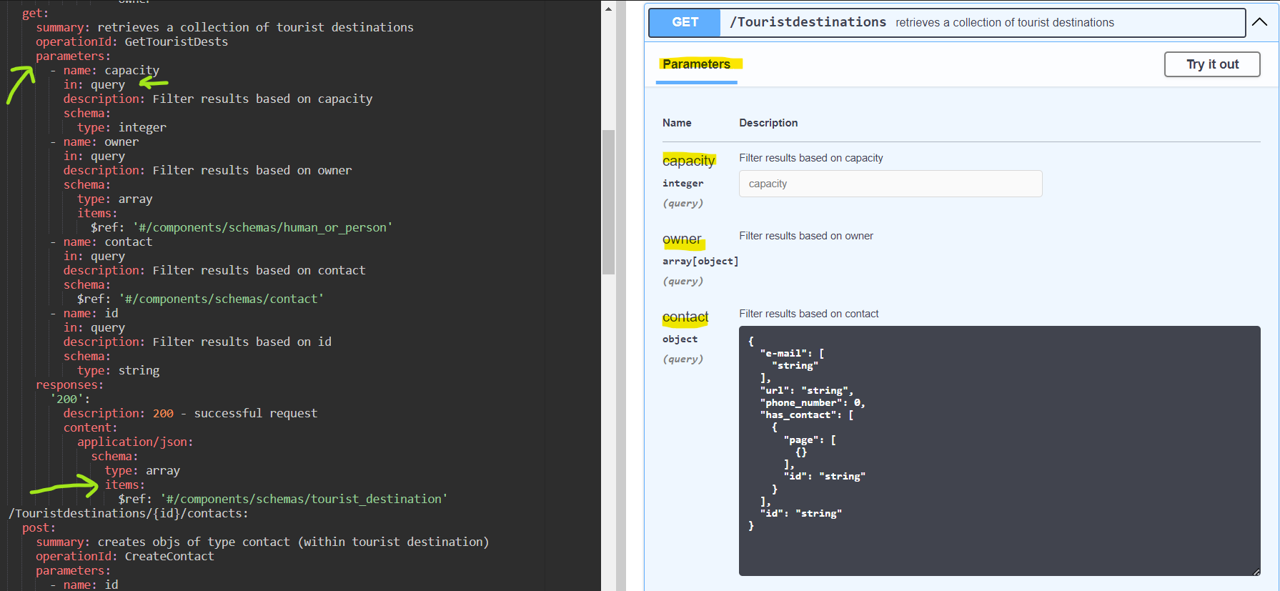Focus the capacity query input field
Image resolution: width=1280 pixels, height=591 pixels.
coord(890,184)
